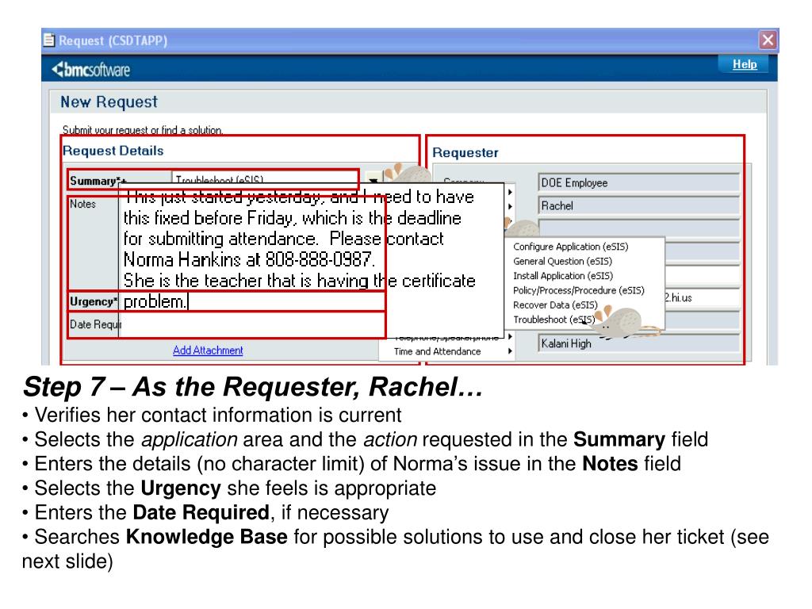Pick Policy/Process/Procedure (eSIS) menu entry
This screenshot has height=609, width=812.
578,290
